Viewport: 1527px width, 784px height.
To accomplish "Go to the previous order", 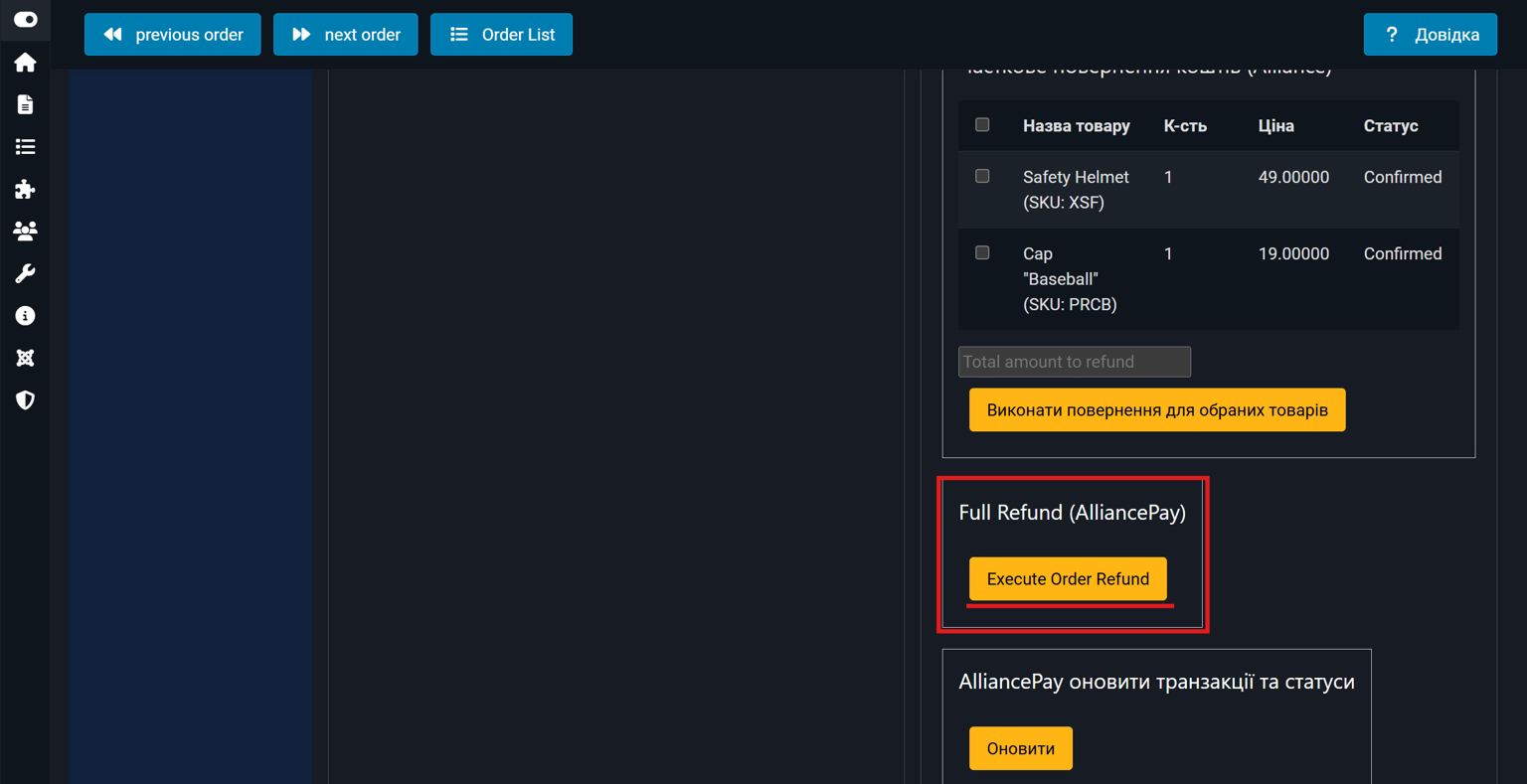I will (x=173, y=35).
